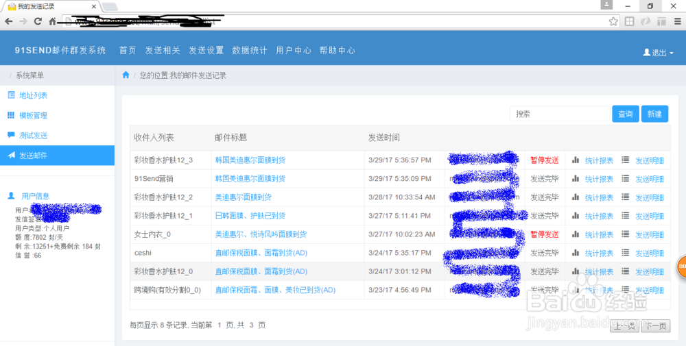Click list icon in 91Send营销 row
The height and width of the screenshot is (346, 686).
(x=626, y=178)
